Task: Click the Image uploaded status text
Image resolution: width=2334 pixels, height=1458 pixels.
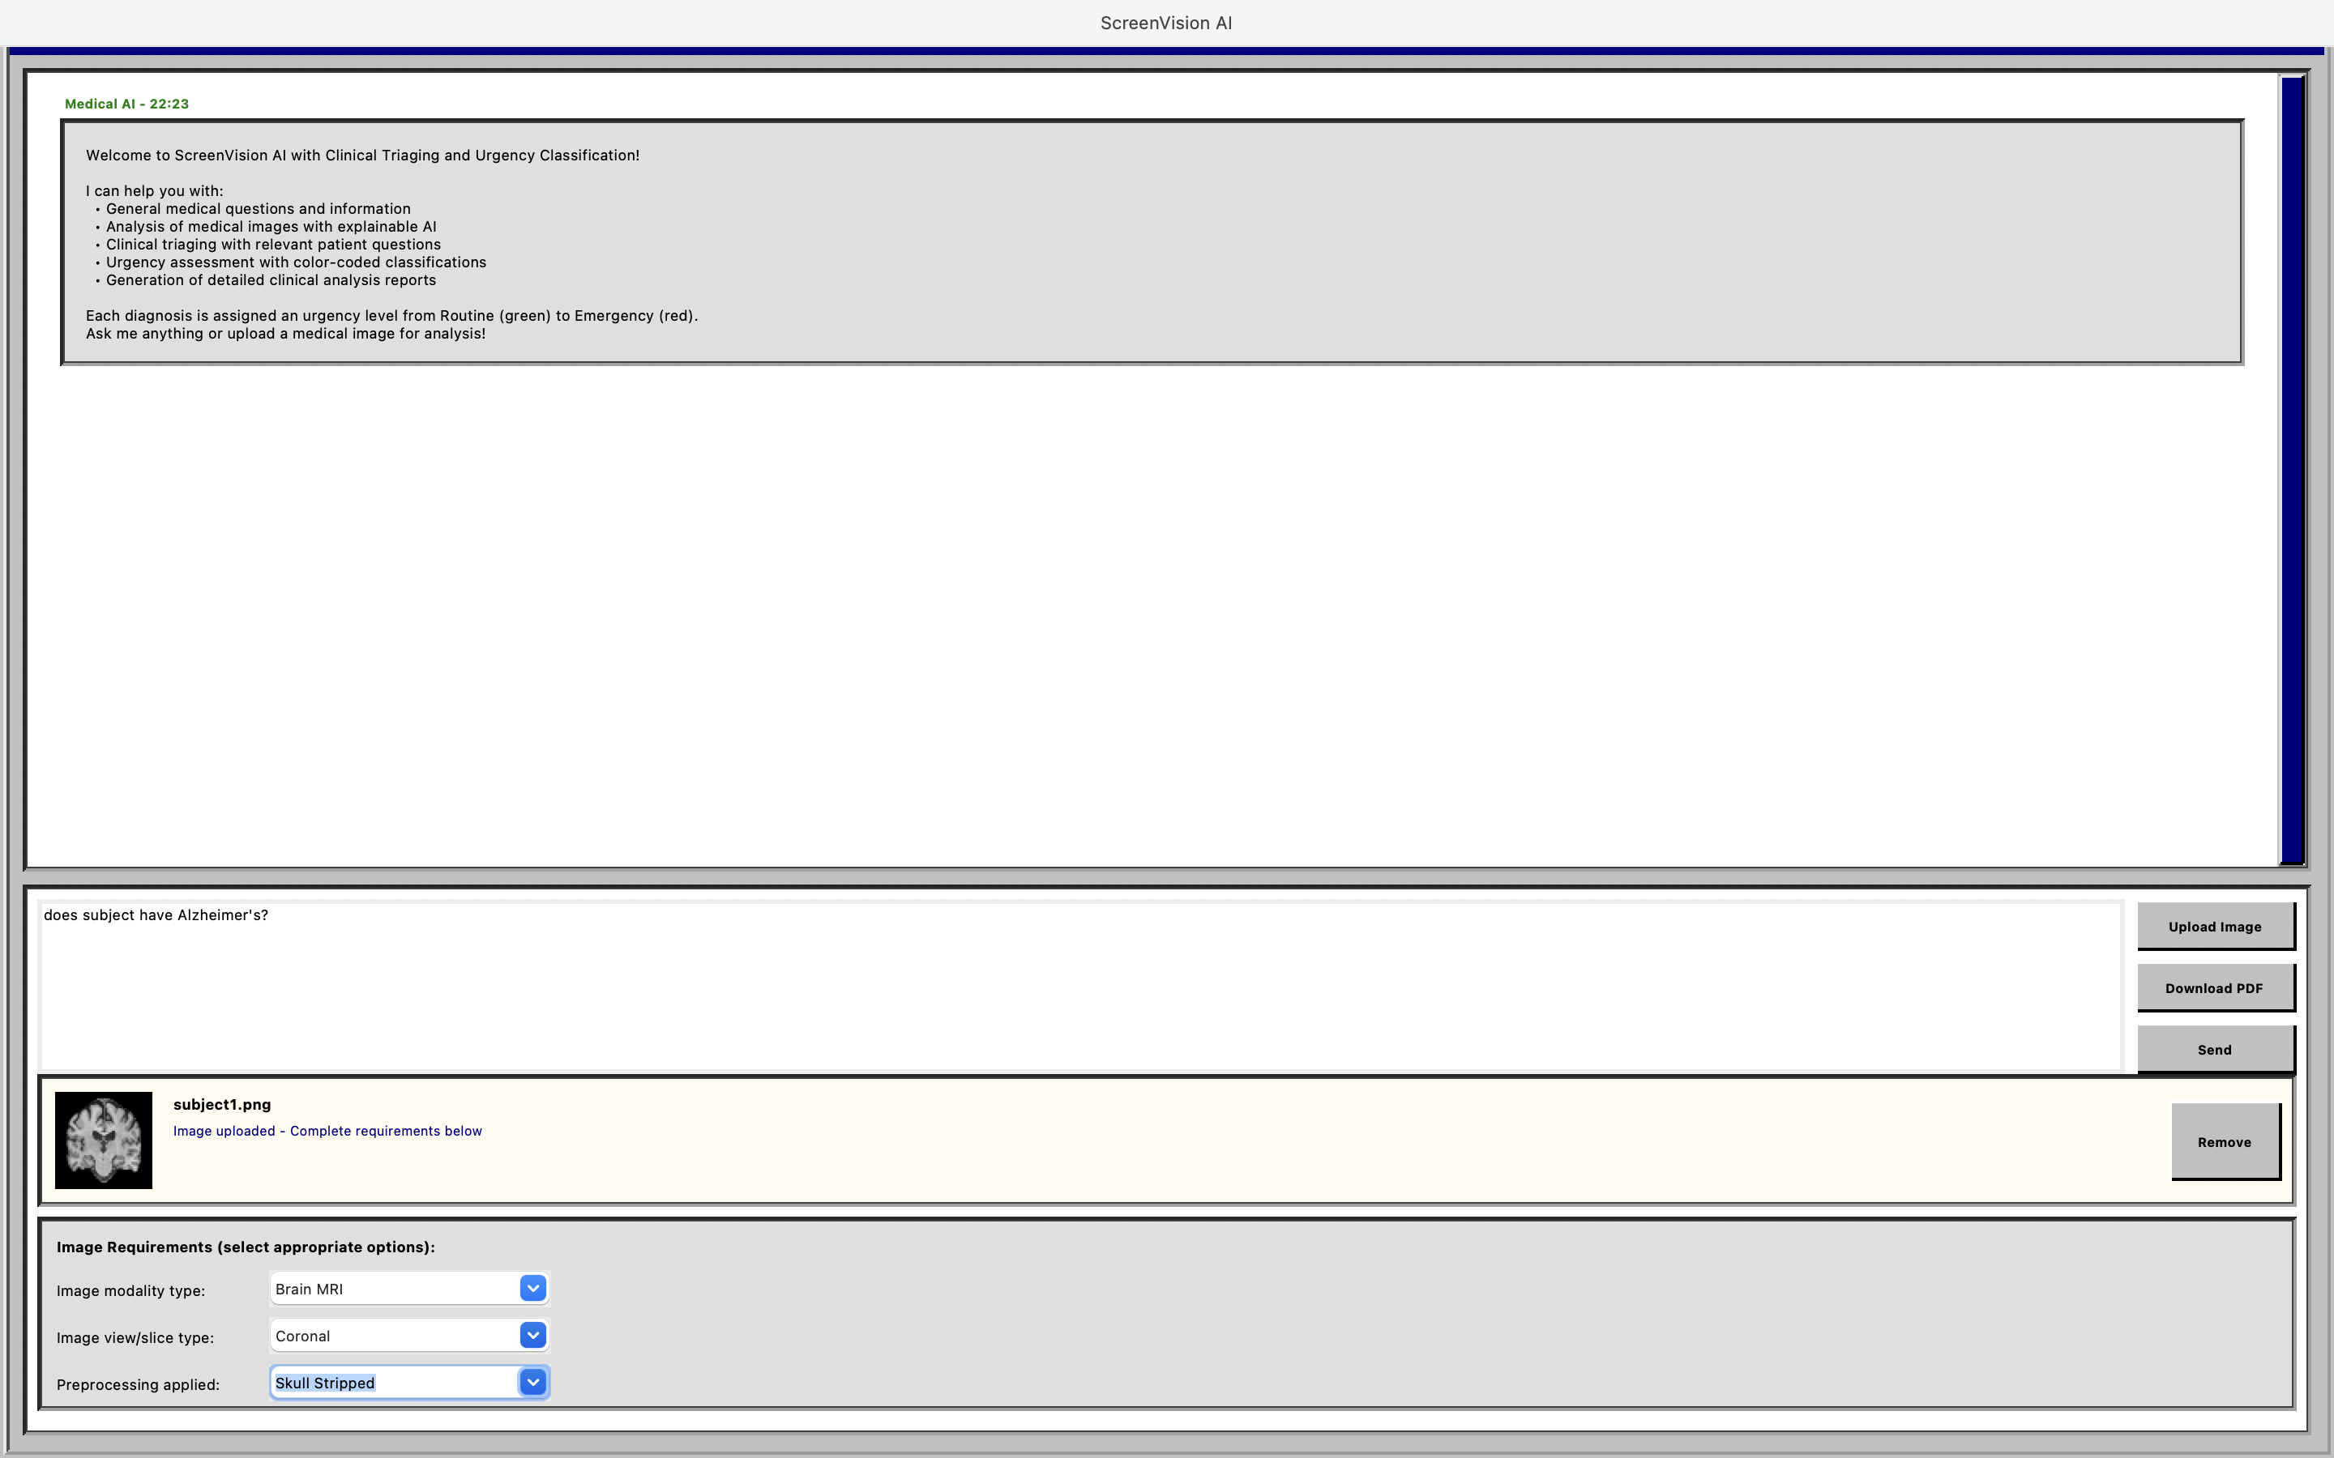Action: pyautogui.click(x=327, y=1130)
